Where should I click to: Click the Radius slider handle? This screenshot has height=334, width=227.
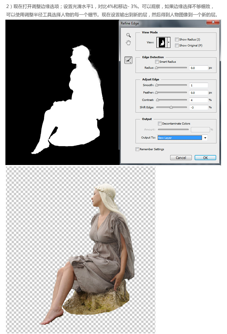(157, 68)
